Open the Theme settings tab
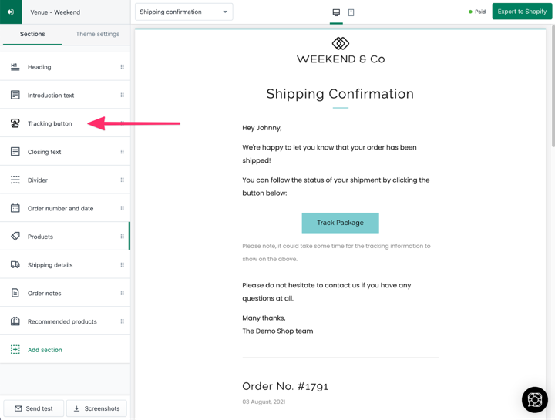Viewport: 555px width, 420px height. tap(97, 34)
